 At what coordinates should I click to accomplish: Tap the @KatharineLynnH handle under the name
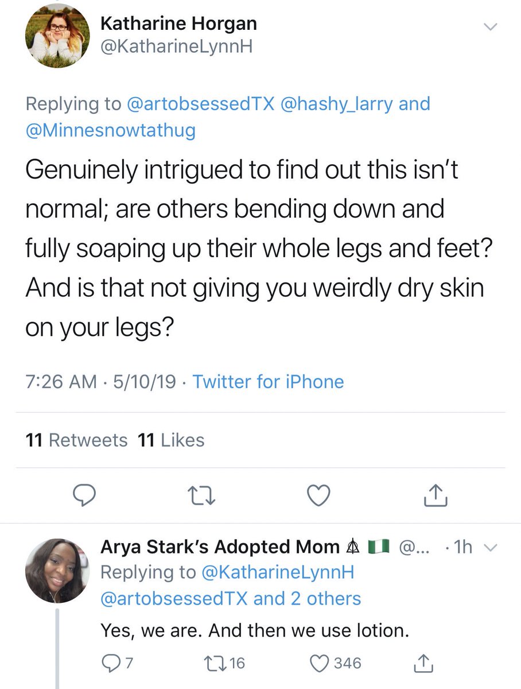(x=177, y=48)
